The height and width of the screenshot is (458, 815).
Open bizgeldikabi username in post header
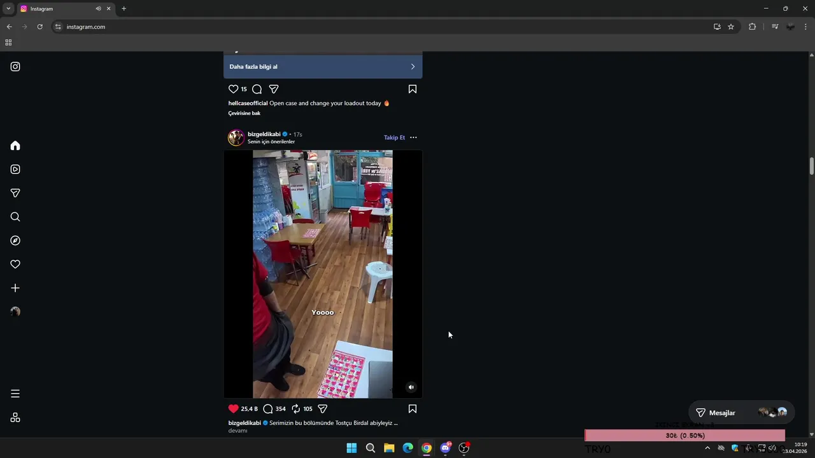(x=264, y=134)
